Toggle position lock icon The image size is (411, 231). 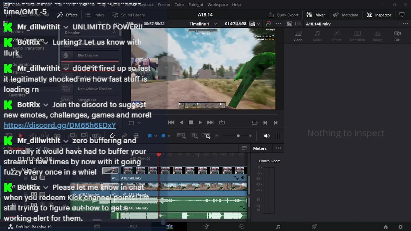pyautogui.click(x=136, y=136)
